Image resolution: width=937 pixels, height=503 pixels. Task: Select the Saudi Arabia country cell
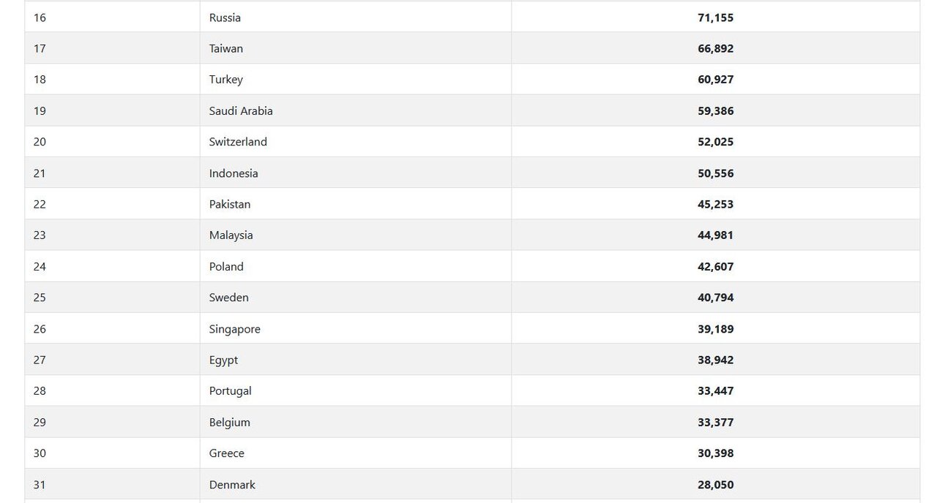click(x=241, y=111)
